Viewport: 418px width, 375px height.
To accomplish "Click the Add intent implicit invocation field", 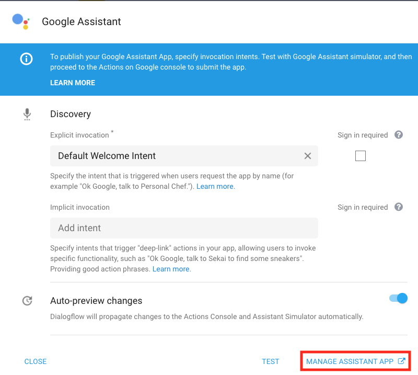I will coord(184,228).
